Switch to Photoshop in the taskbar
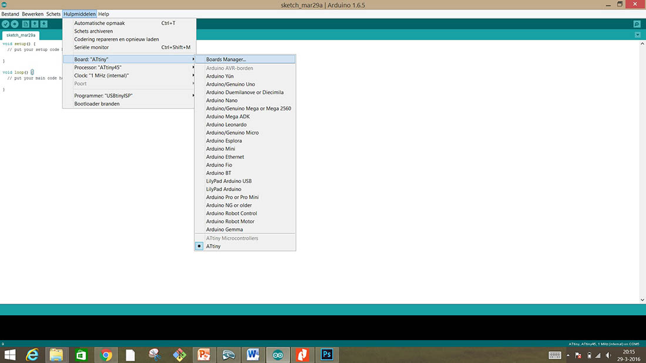The image size is (646, 363). 327,354
